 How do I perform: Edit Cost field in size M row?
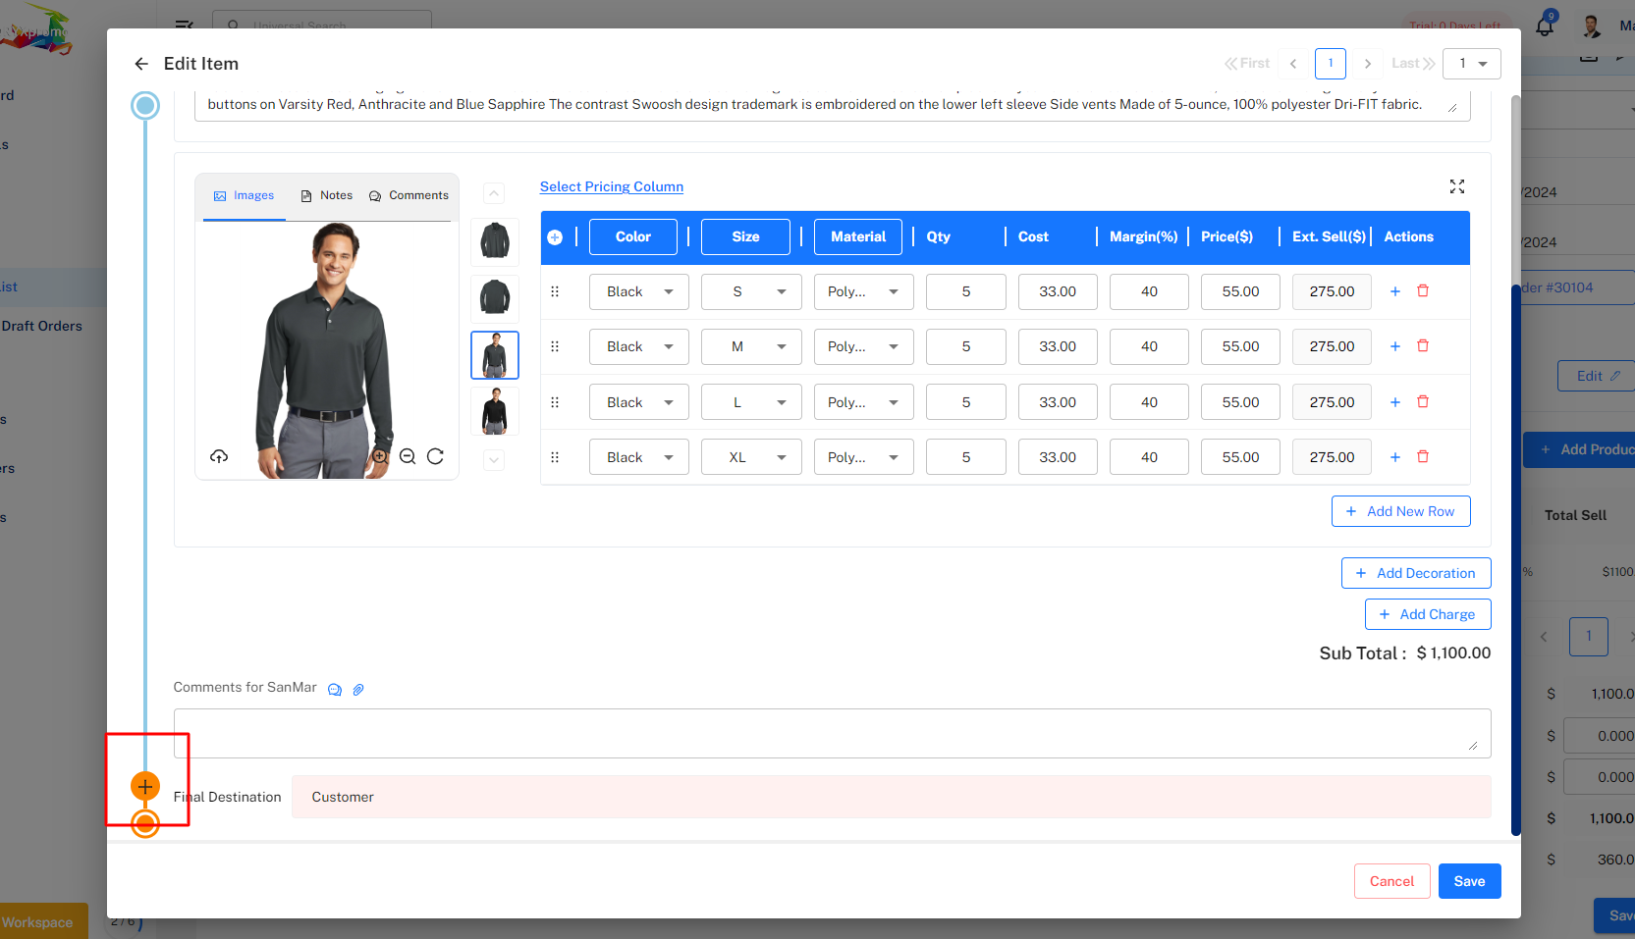pos(1058,346)
